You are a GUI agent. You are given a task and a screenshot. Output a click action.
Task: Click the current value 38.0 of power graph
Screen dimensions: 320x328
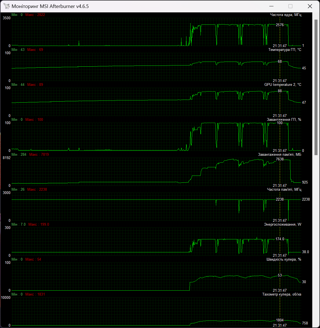[x=306, y=252]
